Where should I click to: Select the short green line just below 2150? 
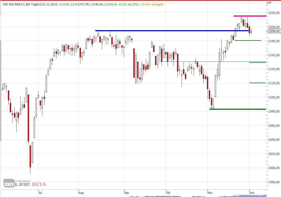pyautogui.click(x=258, y=62)
